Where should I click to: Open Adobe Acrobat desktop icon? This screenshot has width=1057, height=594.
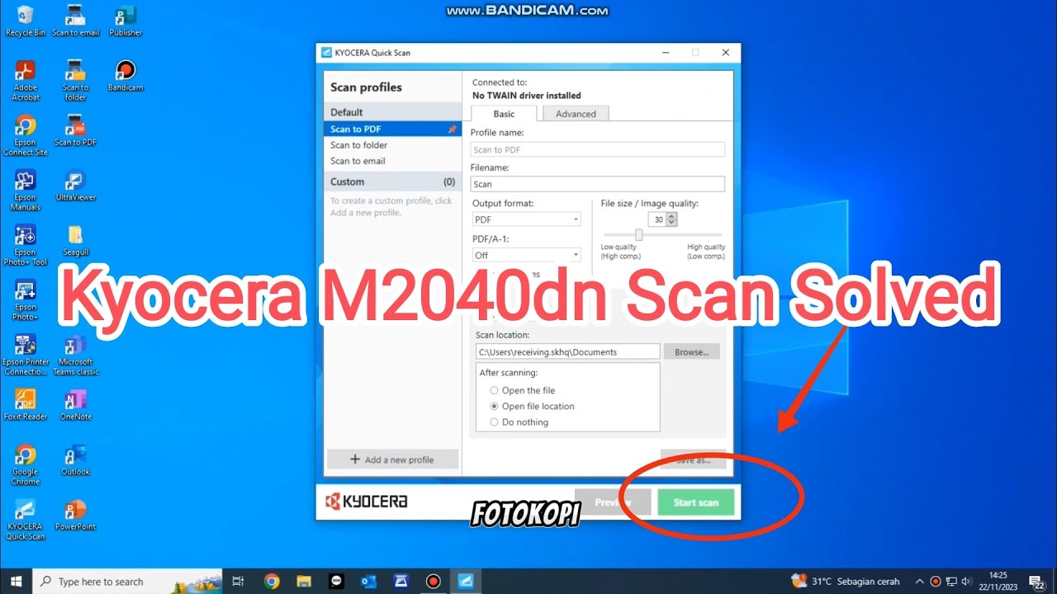[x=26, y=81]
